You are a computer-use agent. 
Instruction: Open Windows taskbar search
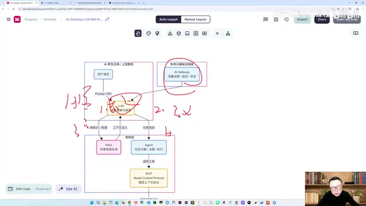click(98, 203)
